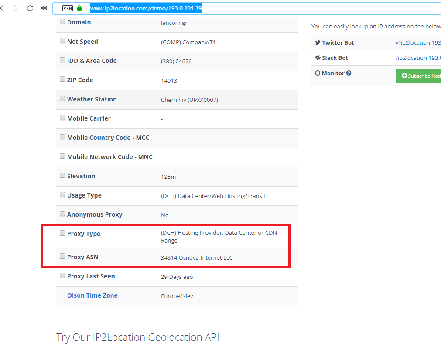Toggle the Proxy Type checkbox
The height and width of the screenshot is (347, 441).
click(x=62, y=233)
